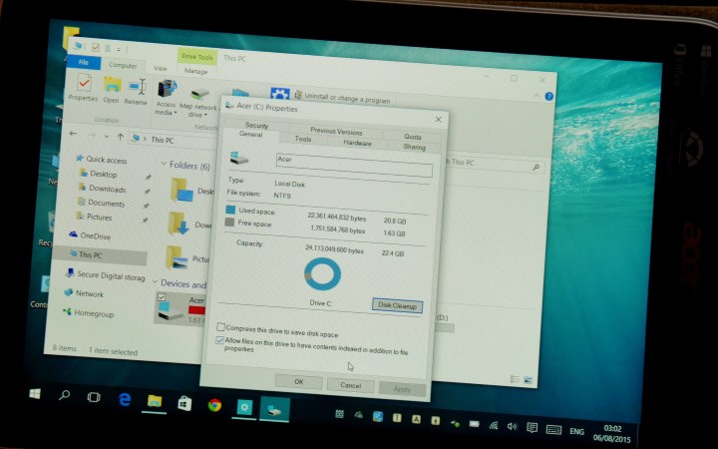Click OK in the Acer Properties dialog

click(x=298, y=381)
